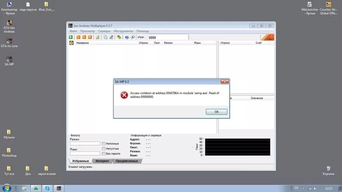Viewport: 342px width, 192px height.
Task: Click the Режим filter input field
Action: 85,144
